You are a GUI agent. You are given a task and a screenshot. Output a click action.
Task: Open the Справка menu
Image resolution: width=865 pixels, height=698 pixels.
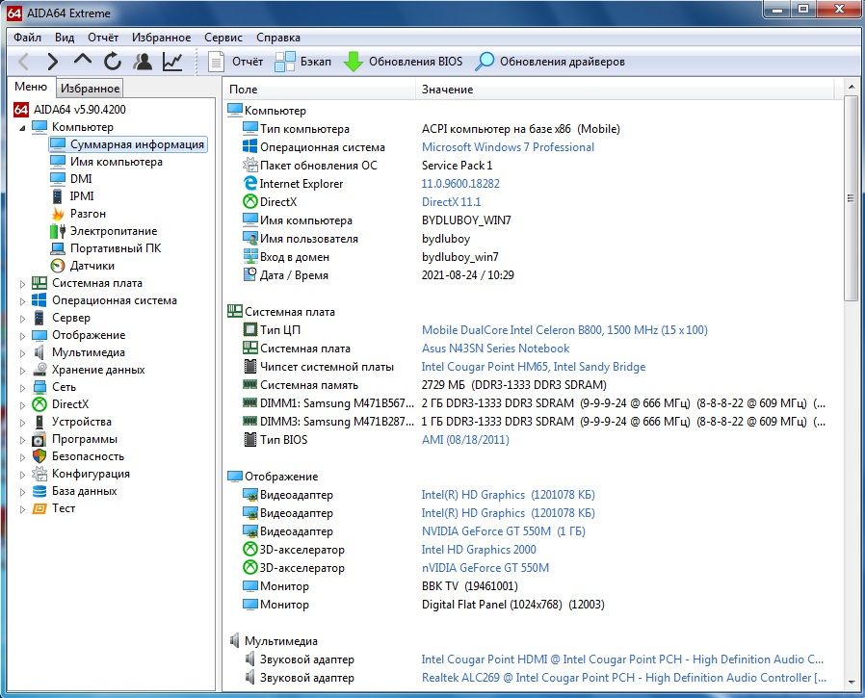click(x=278, y=38)
